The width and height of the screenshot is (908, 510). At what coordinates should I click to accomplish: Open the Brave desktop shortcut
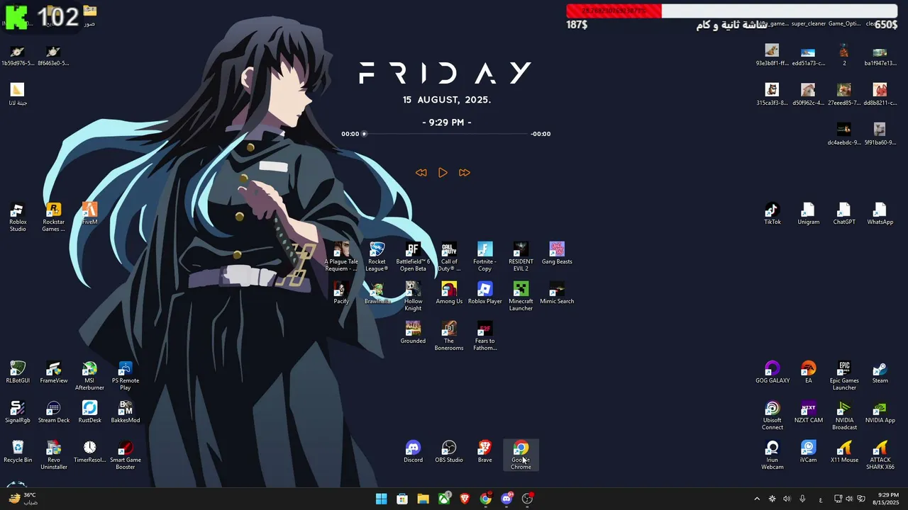point(485,452)
